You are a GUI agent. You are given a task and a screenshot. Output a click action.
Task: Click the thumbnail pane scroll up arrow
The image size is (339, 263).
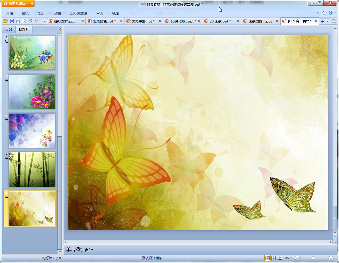pos(60,35)
